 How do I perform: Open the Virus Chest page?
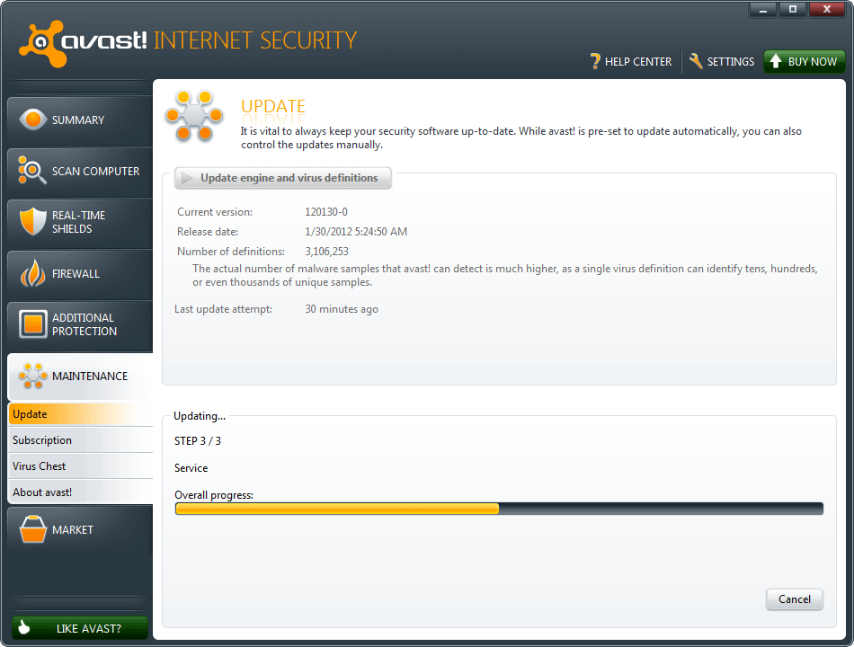[x=81, y=466]
